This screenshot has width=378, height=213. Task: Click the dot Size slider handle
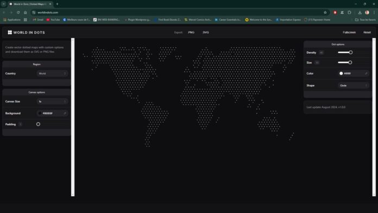pyautogui.click(x=350, y=62)
